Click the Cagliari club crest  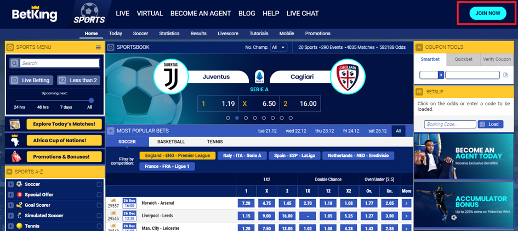[347, 77]
